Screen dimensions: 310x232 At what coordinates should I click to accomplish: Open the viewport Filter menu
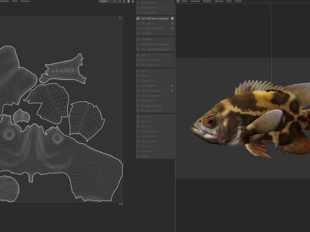coord(229,1)
